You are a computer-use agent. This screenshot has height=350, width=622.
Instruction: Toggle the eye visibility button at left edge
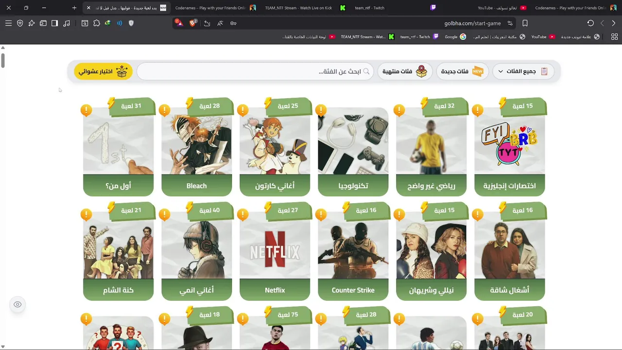point(17,304)
